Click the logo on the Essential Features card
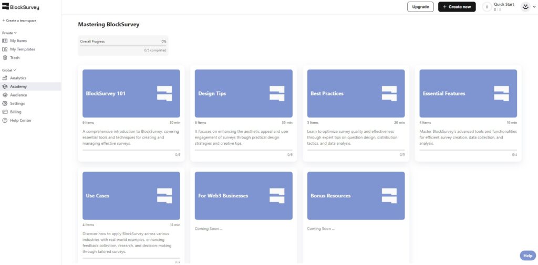 coord(501,93)
